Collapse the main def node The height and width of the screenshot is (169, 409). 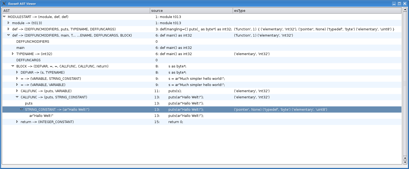point(8,35)
